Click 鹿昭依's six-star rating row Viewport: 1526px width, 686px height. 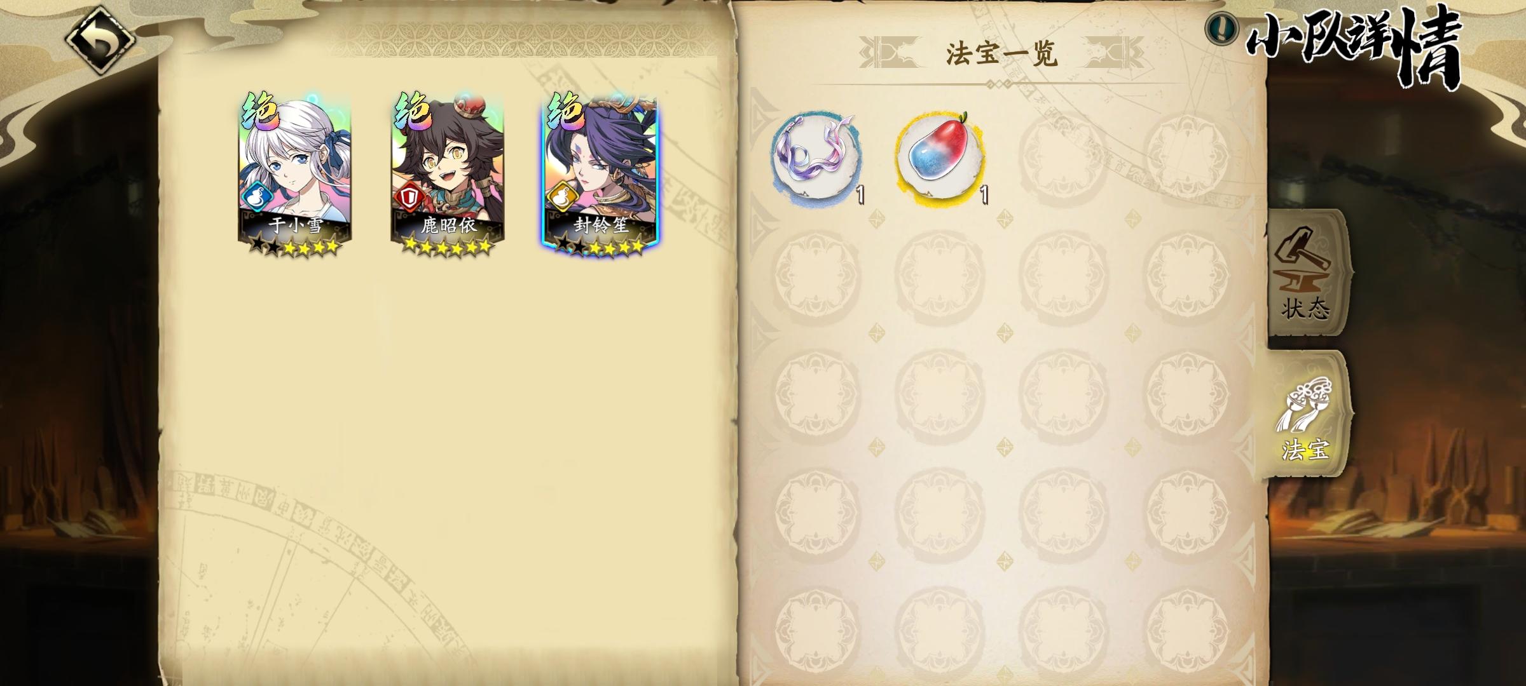click(x=448, y=246)
